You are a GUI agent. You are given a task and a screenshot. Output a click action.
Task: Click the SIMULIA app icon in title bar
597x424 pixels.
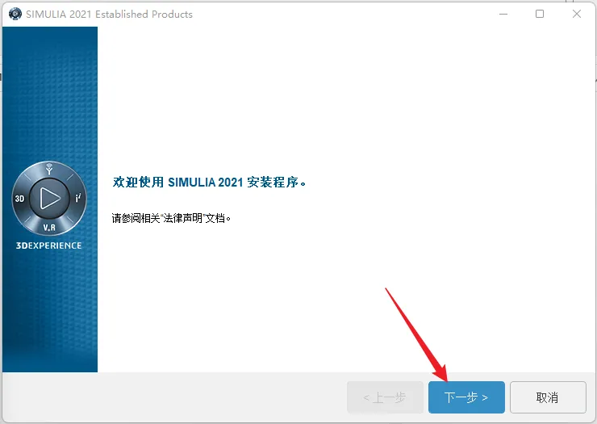click(15, 14)
